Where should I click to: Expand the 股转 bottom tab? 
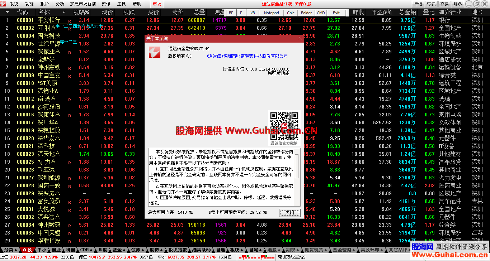pyautogui.click(x=156, y=250)
